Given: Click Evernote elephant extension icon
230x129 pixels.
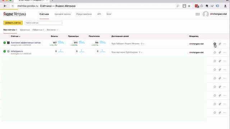Looking at the screenshot, I should (207, 6).
